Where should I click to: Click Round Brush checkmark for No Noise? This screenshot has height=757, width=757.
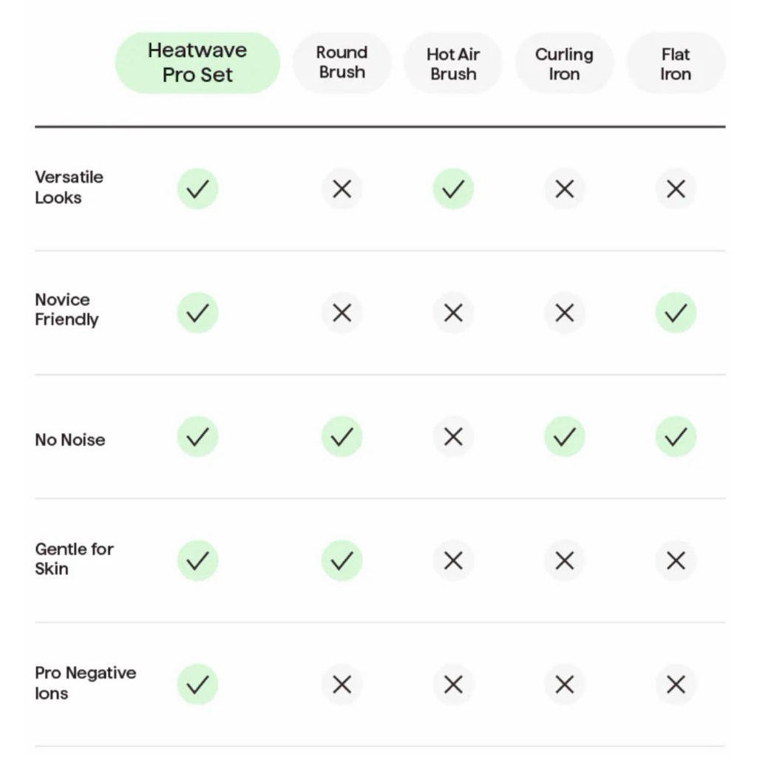342,437
